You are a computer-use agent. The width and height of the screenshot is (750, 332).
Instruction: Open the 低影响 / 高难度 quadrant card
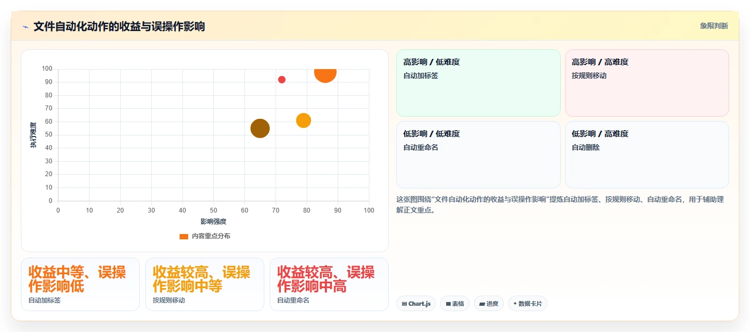coord(647,155)
